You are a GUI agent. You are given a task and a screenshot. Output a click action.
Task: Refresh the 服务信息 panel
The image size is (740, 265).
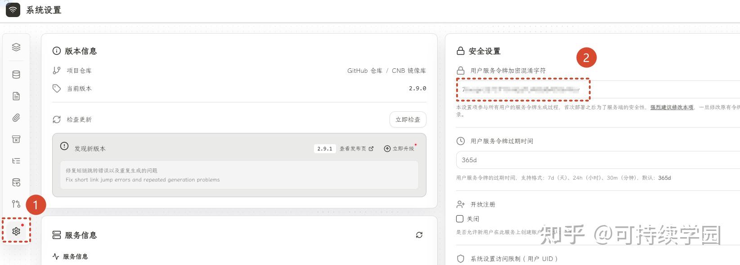pos(419,235)
